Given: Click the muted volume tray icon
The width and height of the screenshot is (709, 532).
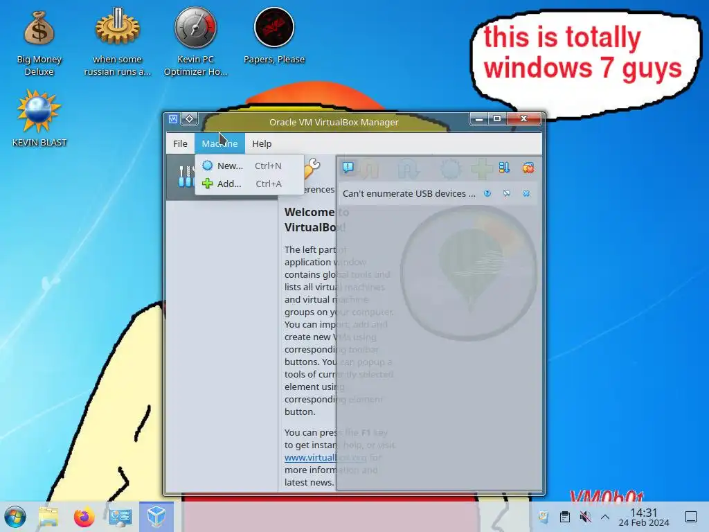Looking at the screenshot, I should coord(585,517).
